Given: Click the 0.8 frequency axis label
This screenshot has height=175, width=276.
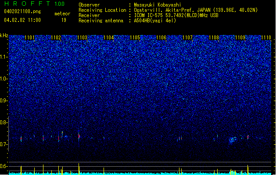Looking at the screenshot, I should coord(4,122).
